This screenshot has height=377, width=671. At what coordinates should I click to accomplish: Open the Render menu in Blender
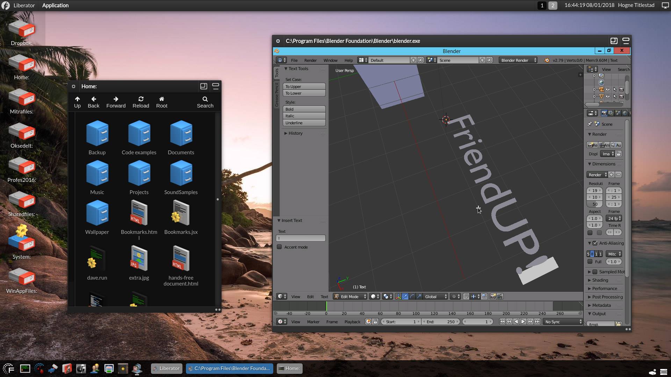(310, 60)
